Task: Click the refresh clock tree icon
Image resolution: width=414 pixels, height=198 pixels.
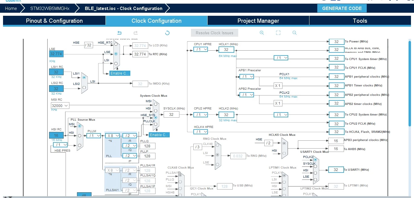Action: (167, 33)
